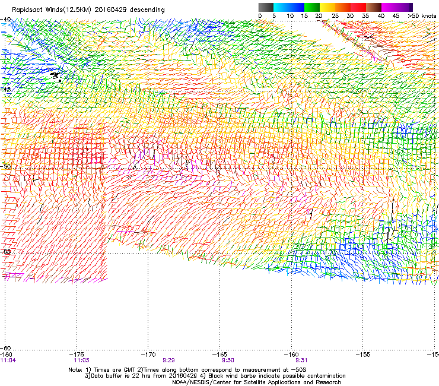Click the black island outline marker
Image resolution: width=439 pixels, height=386 pixels.
click(56, 76)
